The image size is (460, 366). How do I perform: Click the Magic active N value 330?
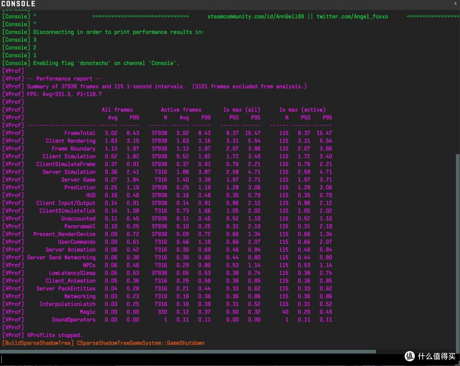point(162,312)
